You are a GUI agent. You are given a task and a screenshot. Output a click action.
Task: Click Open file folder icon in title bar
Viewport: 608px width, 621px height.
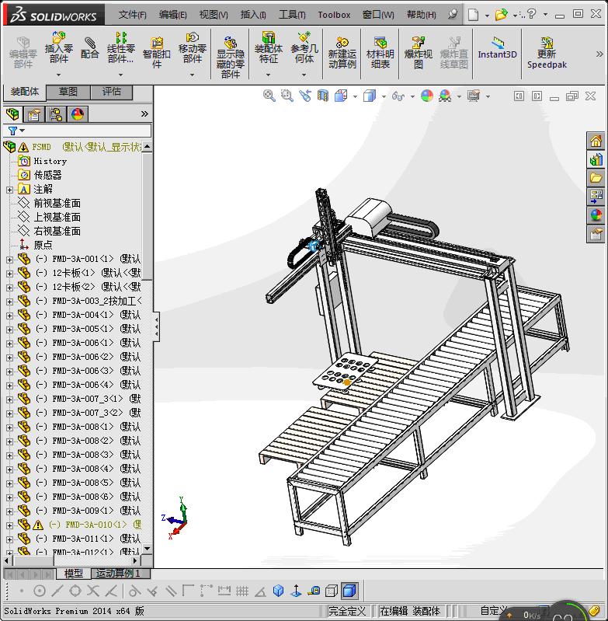click(501, 15)
